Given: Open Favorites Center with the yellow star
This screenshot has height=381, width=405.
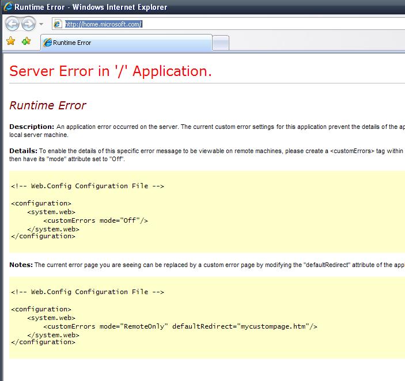Looking at the screenshot, I should coord(10,41).
